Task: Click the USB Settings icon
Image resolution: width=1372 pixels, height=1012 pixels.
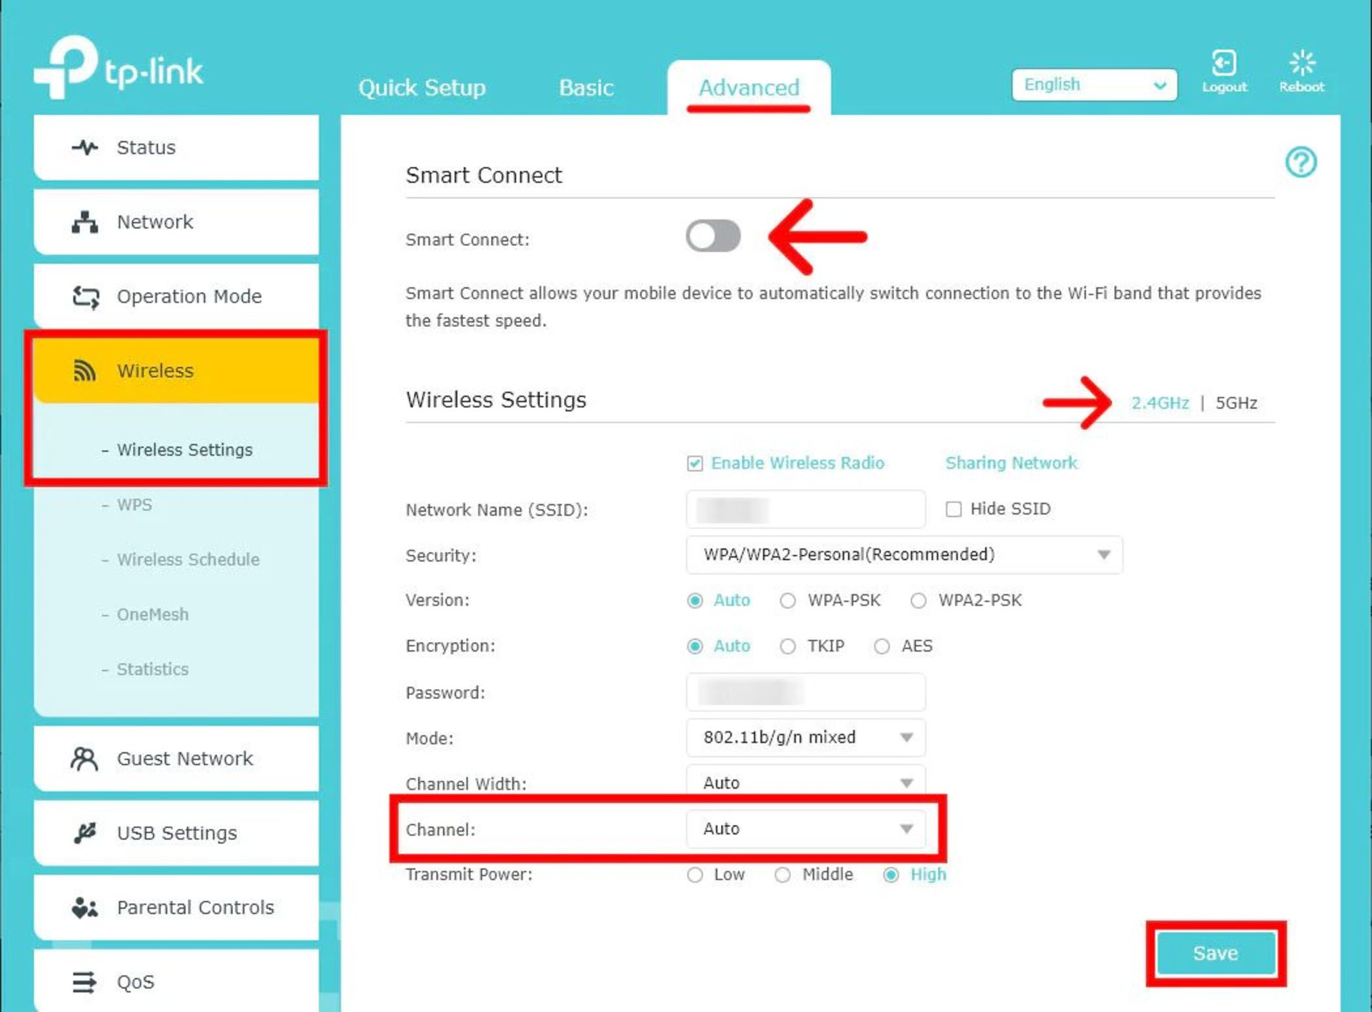Action: pos(84,832)
